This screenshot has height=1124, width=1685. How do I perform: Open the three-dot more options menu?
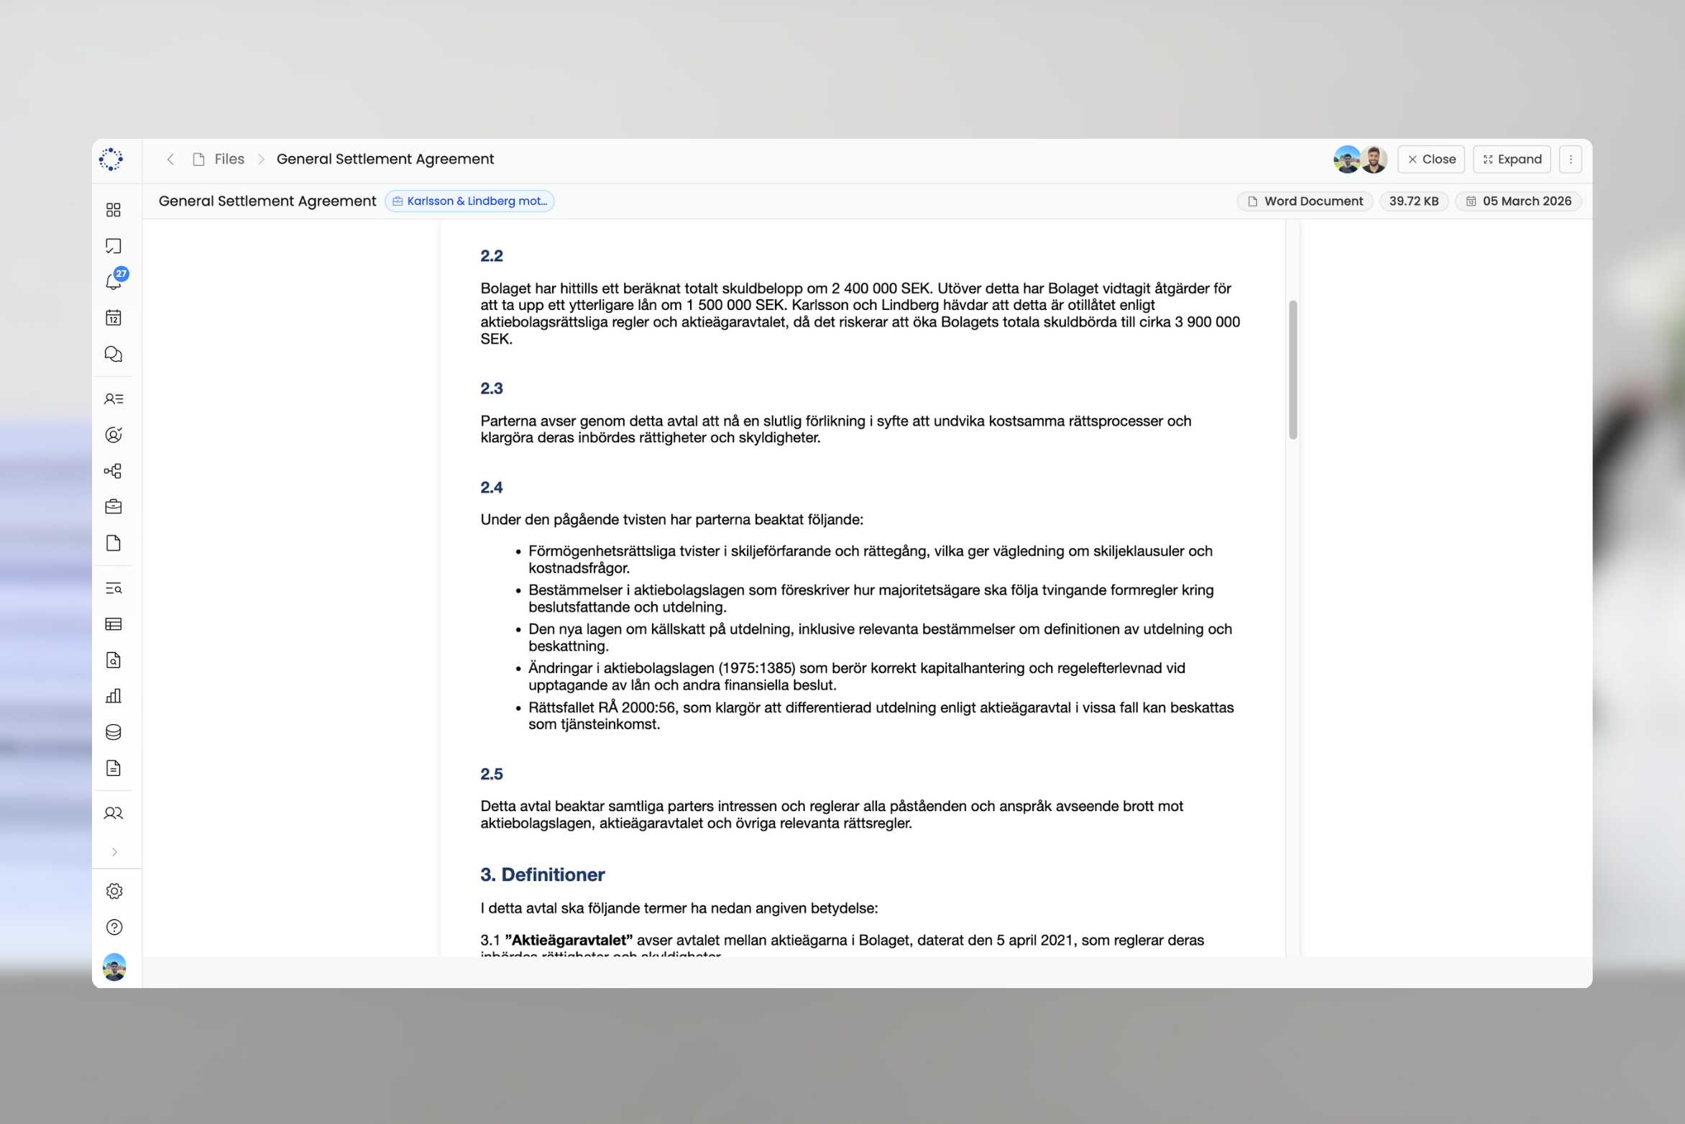tap(1571, 159)
